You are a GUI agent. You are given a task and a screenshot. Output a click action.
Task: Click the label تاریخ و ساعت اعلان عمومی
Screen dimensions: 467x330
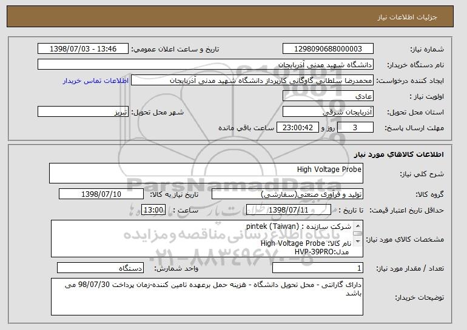coord(175,50)
